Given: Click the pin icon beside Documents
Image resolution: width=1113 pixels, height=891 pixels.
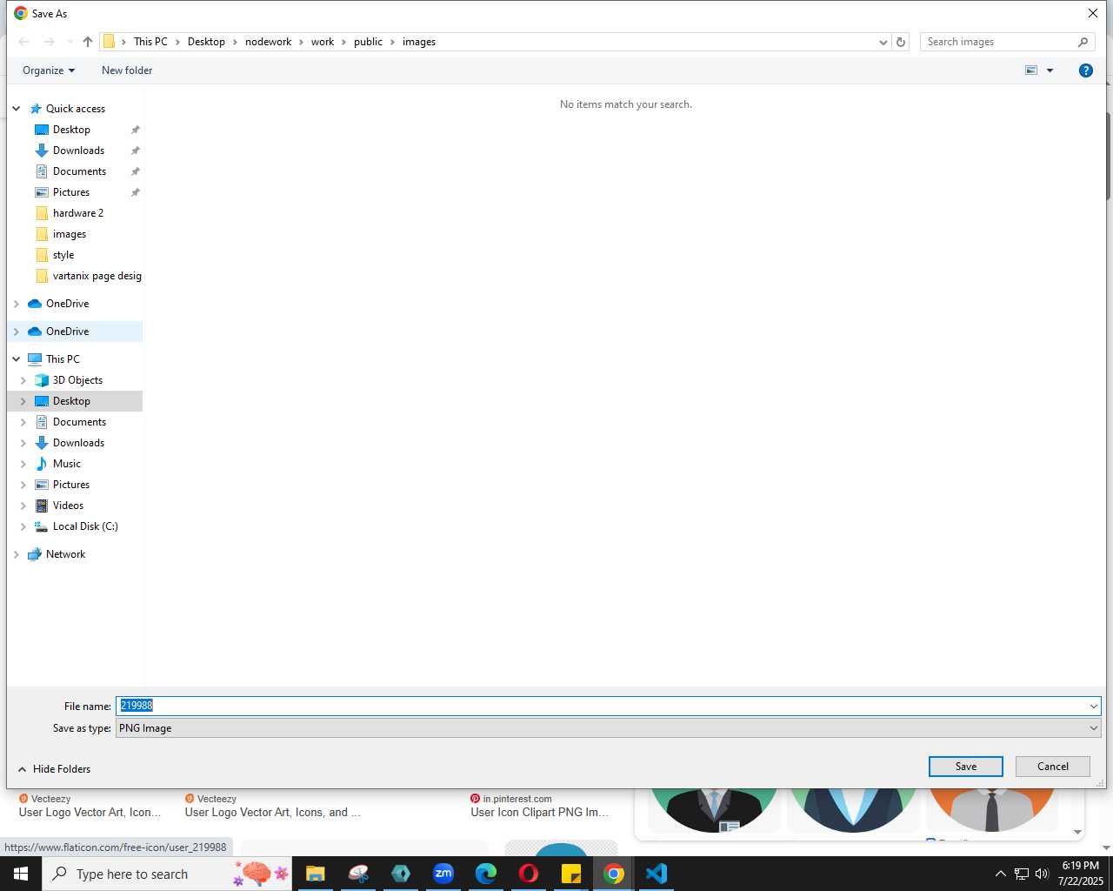Looking at the screenshot, I should point(135,171).
